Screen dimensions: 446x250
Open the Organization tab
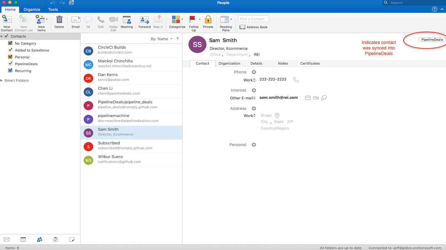click(229, 63)
